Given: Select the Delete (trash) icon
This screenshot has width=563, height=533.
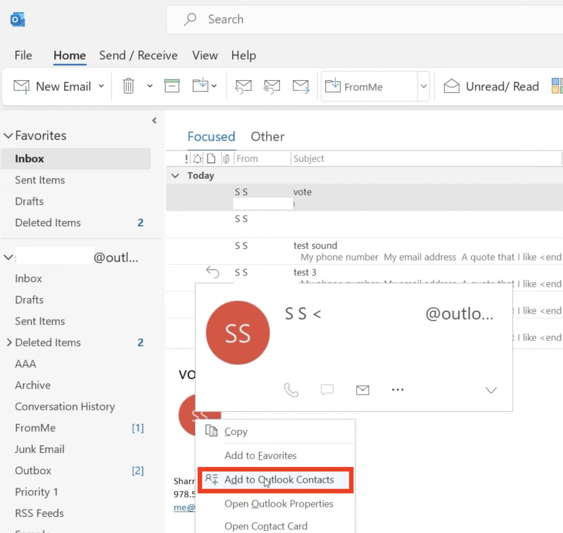Looking at the screenshot, I should tap(128, 86).
